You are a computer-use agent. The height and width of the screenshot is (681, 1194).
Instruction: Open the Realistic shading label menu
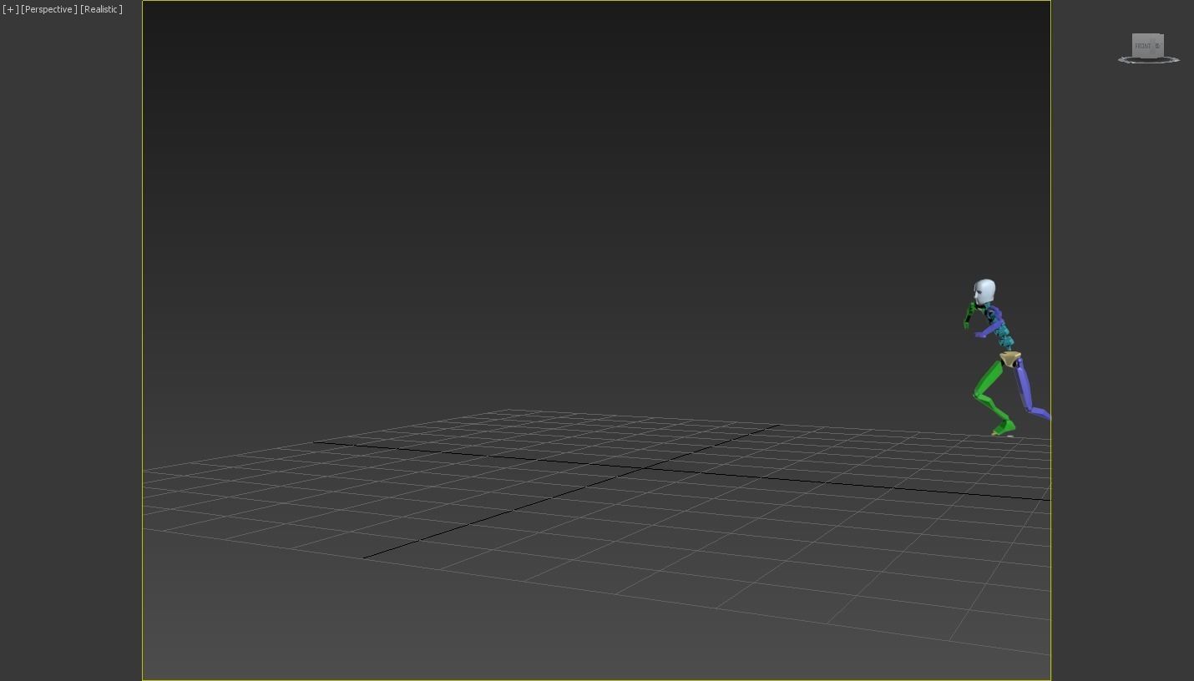101,9
